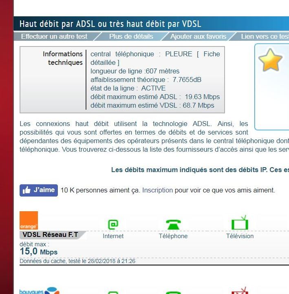Click 'Données du cache, testé le 28/02/2018' text
The image size is (289, 294).
77,261
